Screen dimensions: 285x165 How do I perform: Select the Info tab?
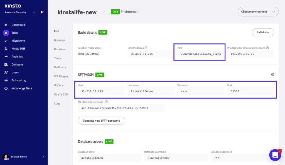click(56, 31)
